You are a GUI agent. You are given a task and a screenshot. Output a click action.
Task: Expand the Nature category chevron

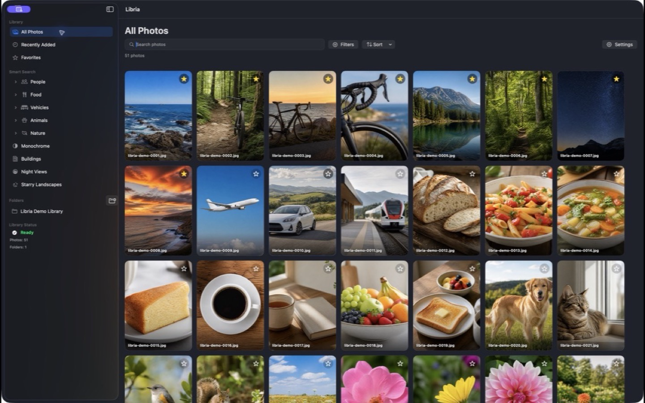[16, 133]
